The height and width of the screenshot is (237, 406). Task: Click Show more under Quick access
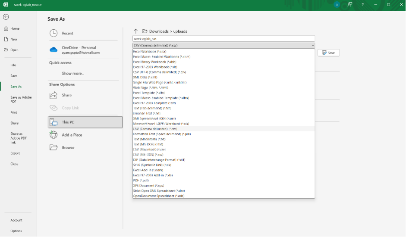click(73, 74)
